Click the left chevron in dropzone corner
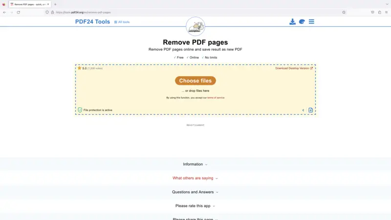The height and width of the screenshot is (220, 391). pos(303,110)
